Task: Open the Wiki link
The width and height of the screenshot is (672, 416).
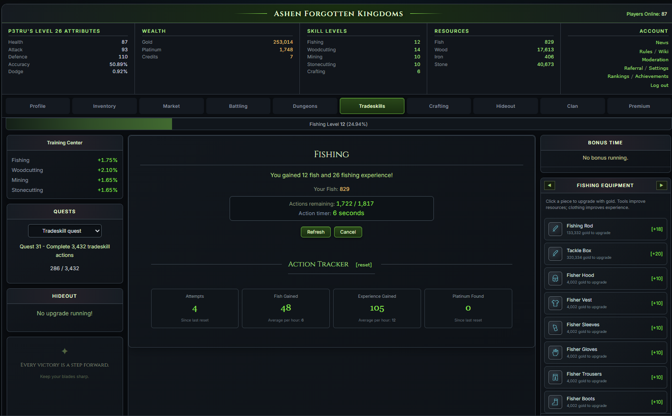Action: point(663,51)
